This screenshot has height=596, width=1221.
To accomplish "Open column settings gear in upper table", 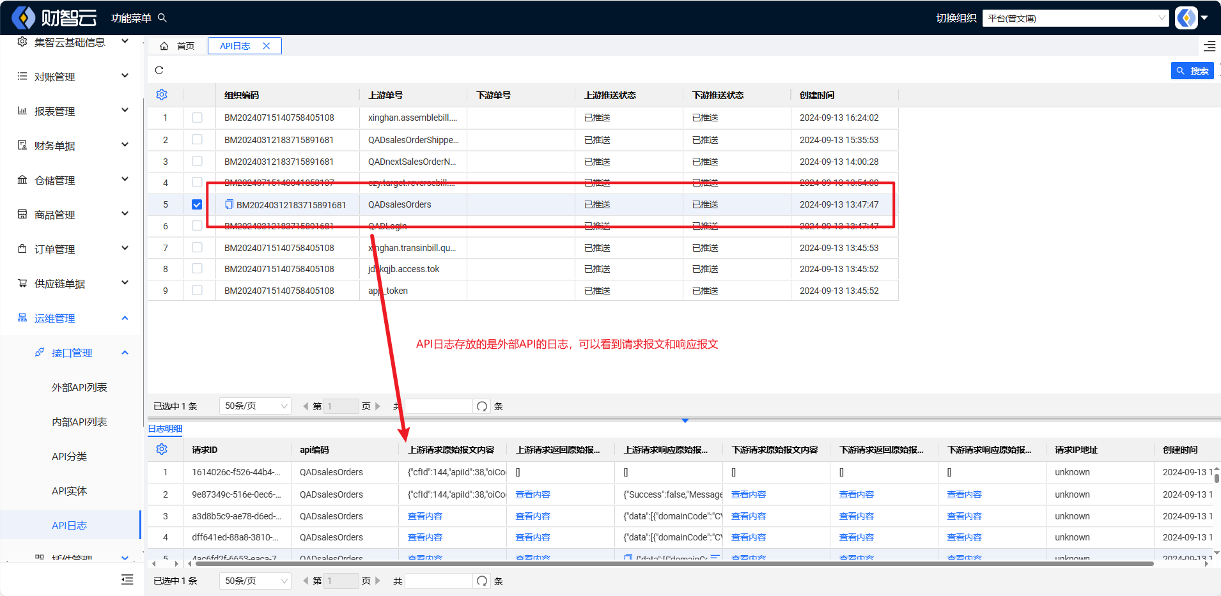I will 162,95.
